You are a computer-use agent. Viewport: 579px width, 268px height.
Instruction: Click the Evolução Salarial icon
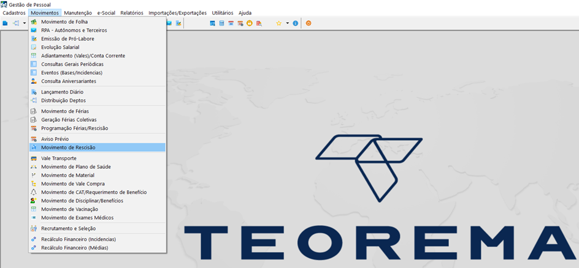(34, 48)
